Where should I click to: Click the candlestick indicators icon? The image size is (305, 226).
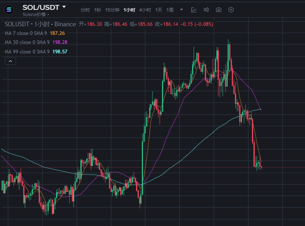pyautogui.click(x=206, y=9)
